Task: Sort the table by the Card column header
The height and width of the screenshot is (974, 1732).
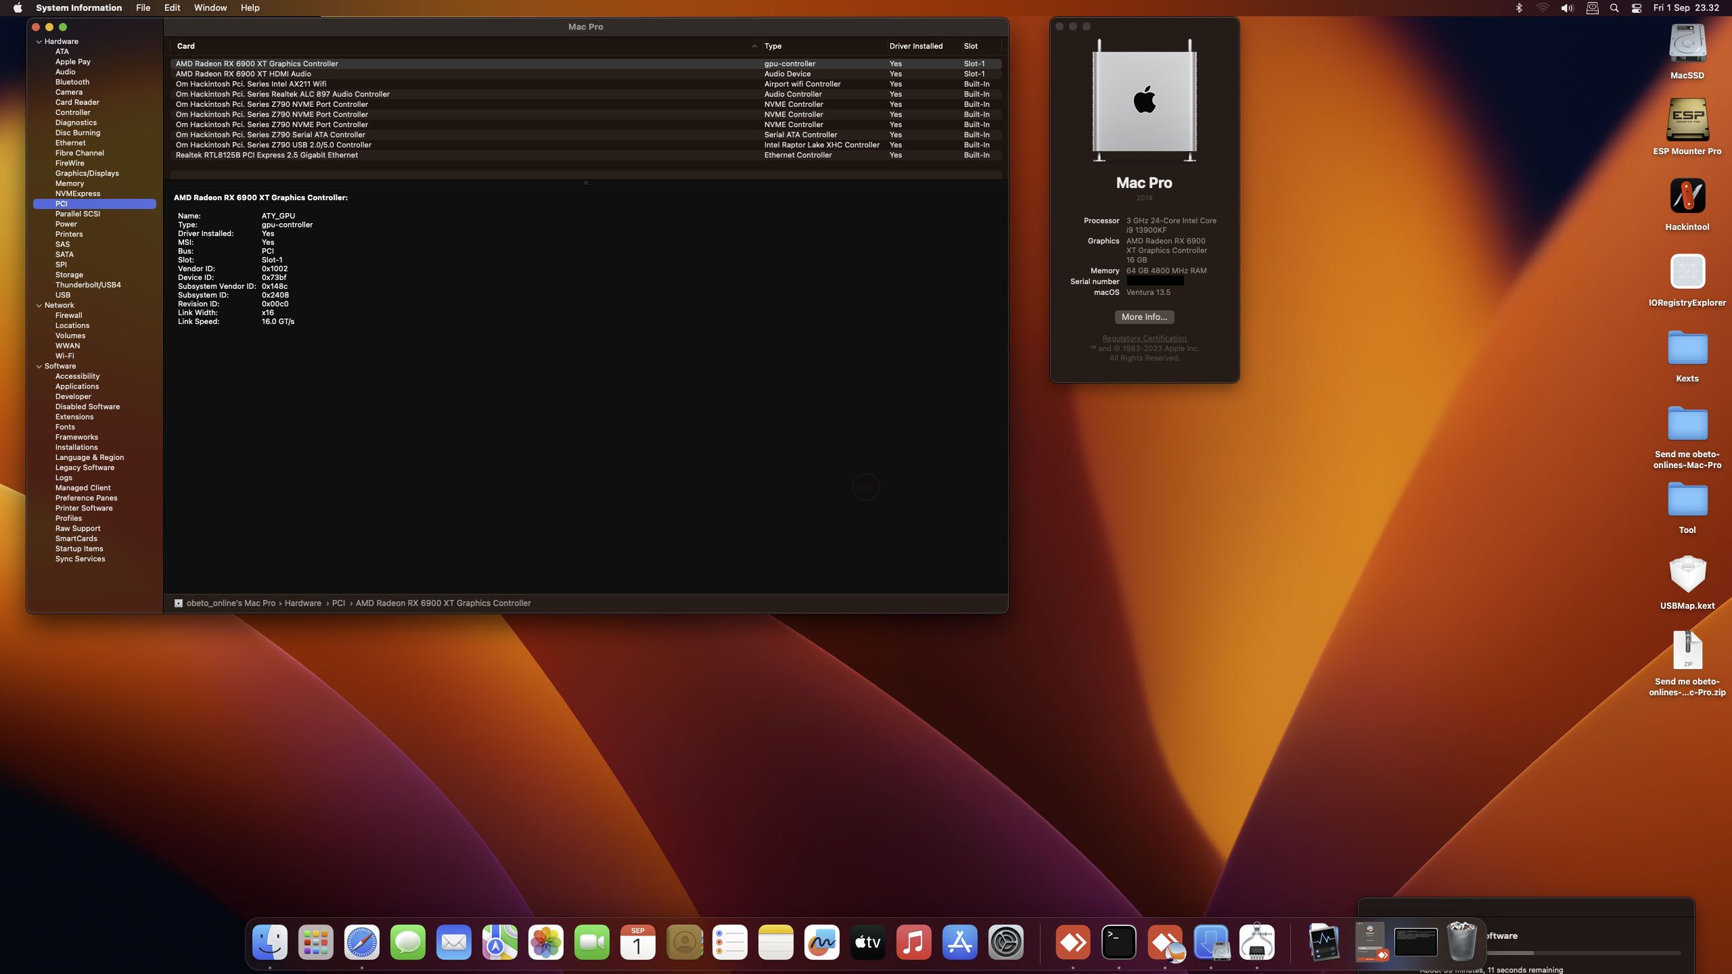Action: coord(186,46)
